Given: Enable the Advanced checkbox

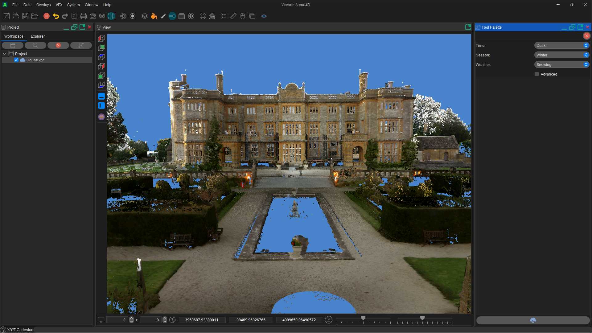Looking at the screenshot, I should click(x=537, y=74).
